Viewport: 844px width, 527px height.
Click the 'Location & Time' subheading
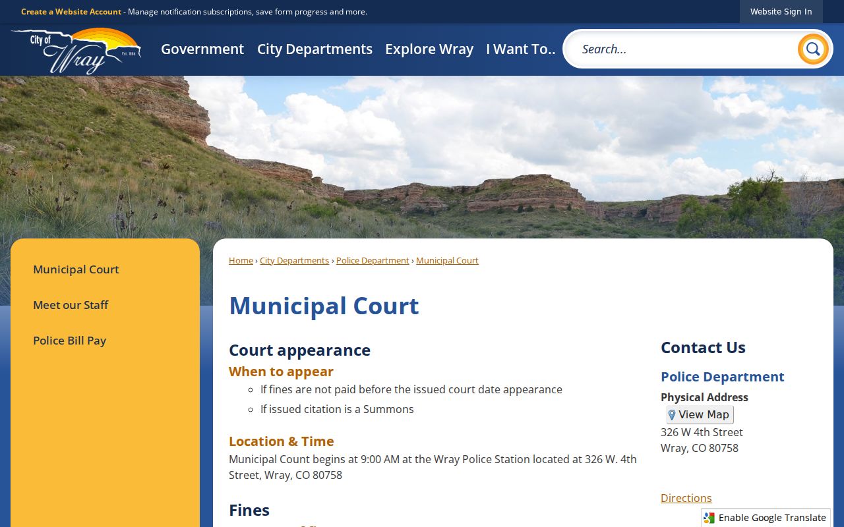coord(282,441)
